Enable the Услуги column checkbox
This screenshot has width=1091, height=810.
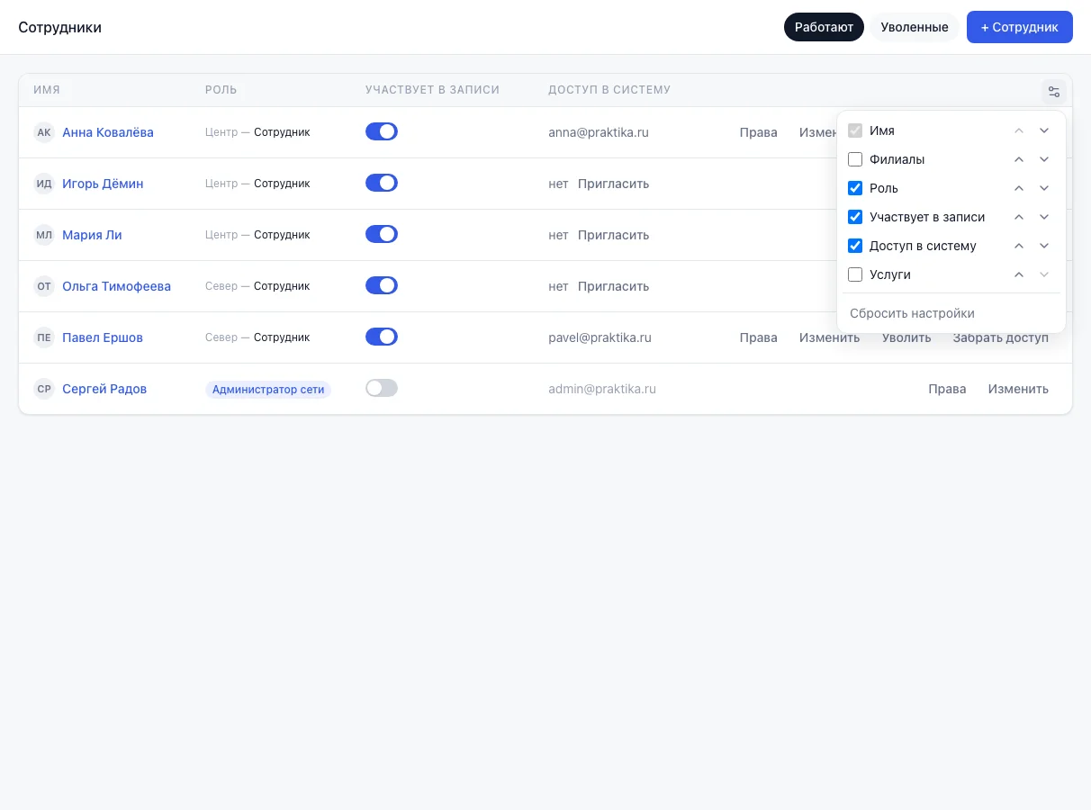click(x=855, y=274)
